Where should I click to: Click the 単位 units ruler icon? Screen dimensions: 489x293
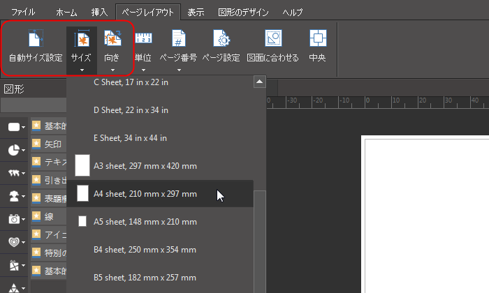[143, 38]
